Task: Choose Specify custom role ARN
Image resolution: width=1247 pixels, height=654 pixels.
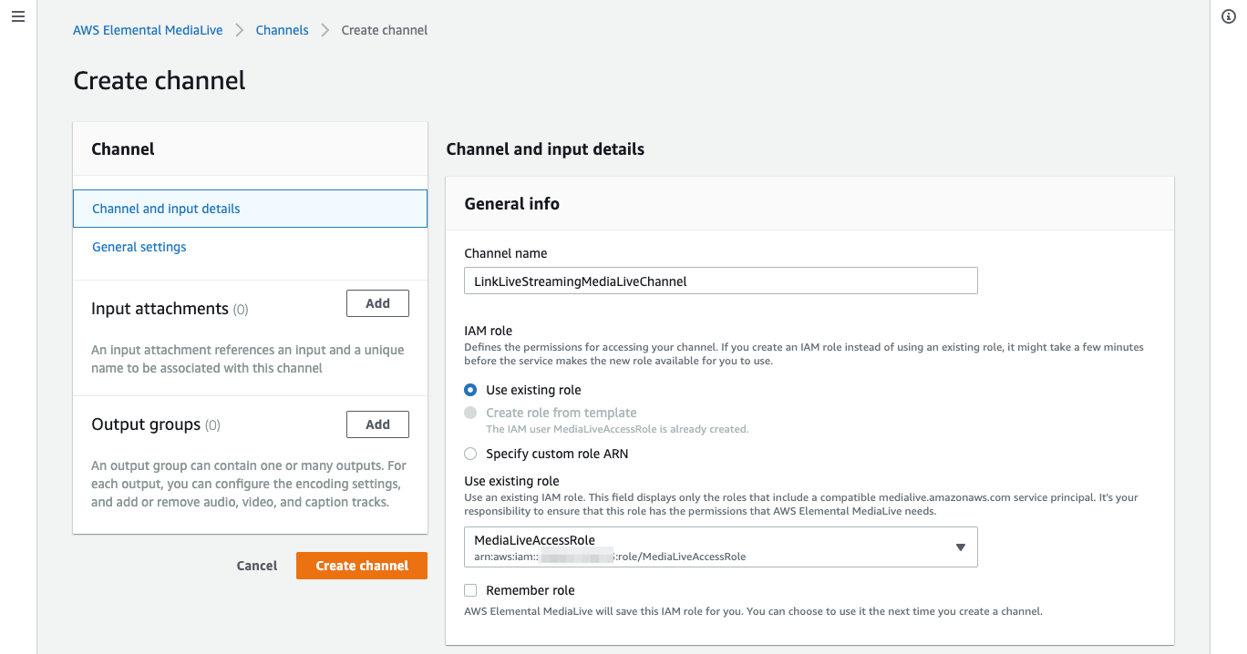Action: click(x=470, y=454)
